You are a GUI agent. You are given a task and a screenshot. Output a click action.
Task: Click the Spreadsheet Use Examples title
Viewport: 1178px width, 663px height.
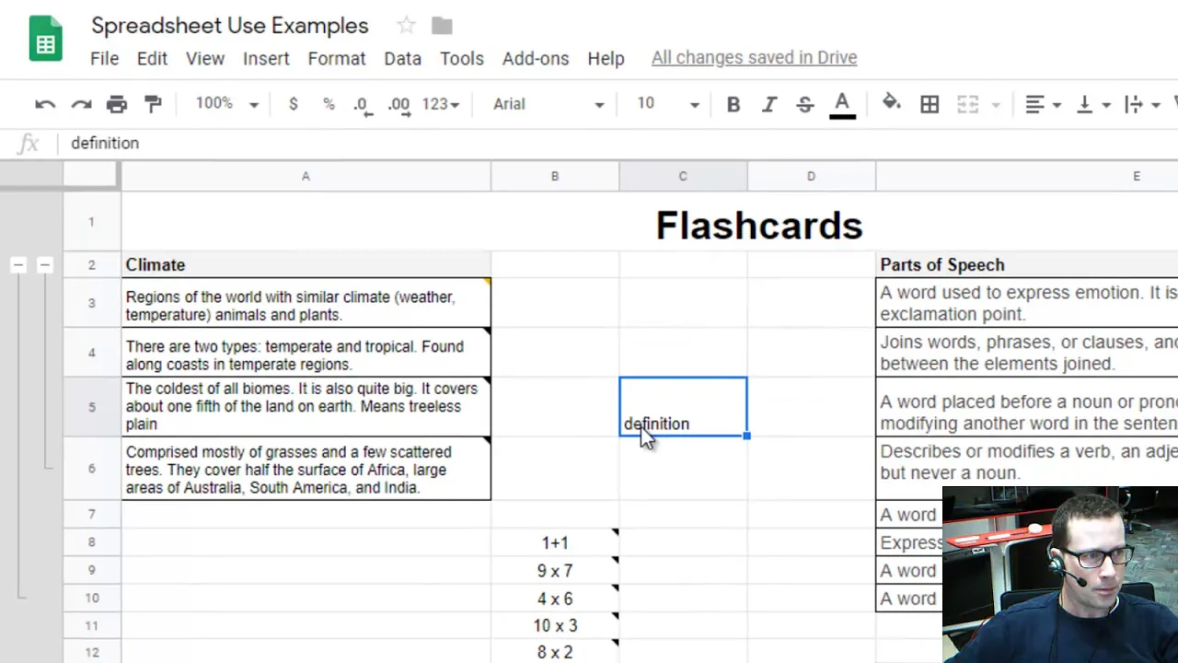(x=229, y=26)
